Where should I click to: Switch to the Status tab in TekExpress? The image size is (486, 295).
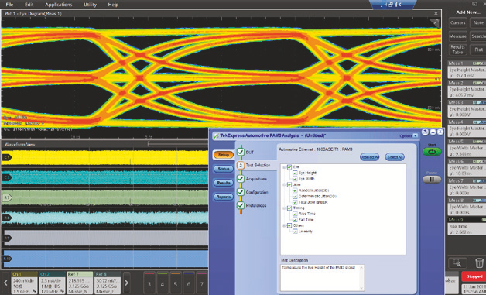pos(224,169)
